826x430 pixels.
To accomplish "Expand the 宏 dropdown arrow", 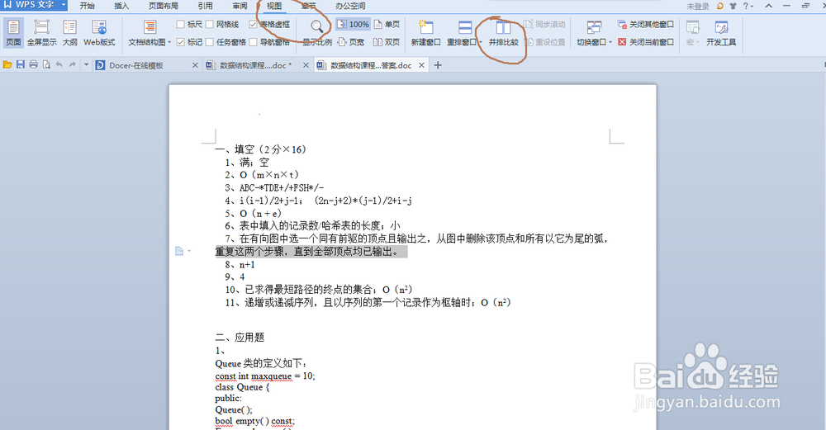I will pos(699,42).
